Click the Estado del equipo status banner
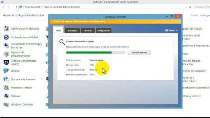Viewport: 210px width, 118px height. tap(115, 22)
